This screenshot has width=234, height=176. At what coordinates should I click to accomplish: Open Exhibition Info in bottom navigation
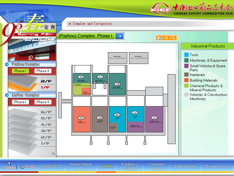pyautogui.click(x=185, y=166)
